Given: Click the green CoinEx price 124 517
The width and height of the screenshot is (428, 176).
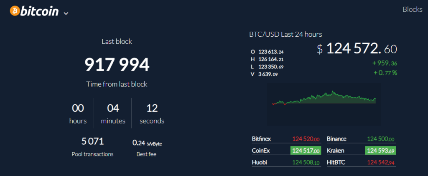Looking at the screenshot, I should click(305, 151).
